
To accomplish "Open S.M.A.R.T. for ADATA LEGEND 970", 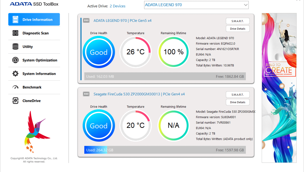I will click(x=237, y=21).
